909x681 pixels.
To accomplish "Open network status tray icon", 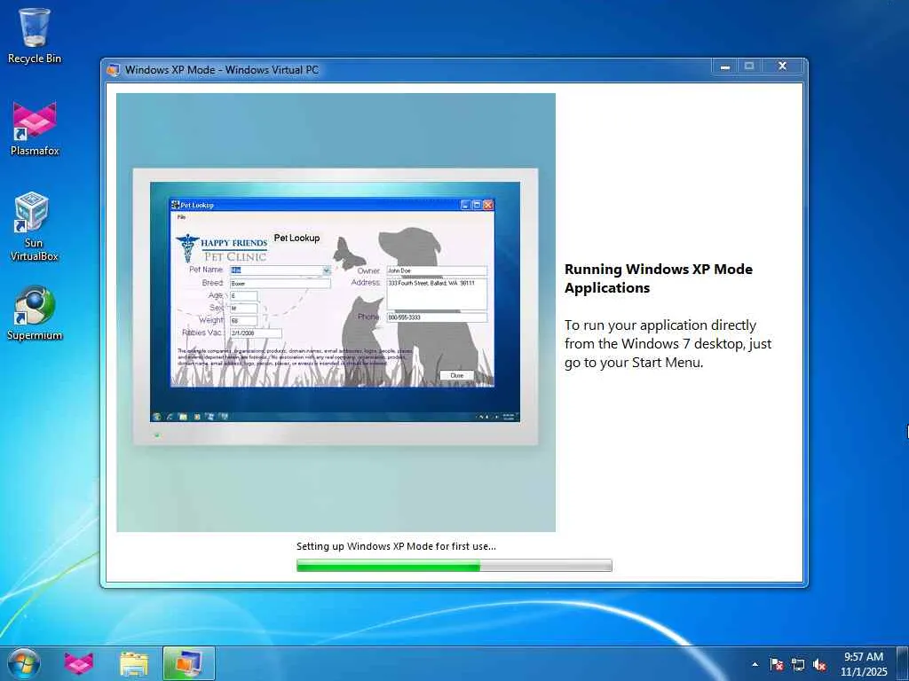I will click(798, 664).
